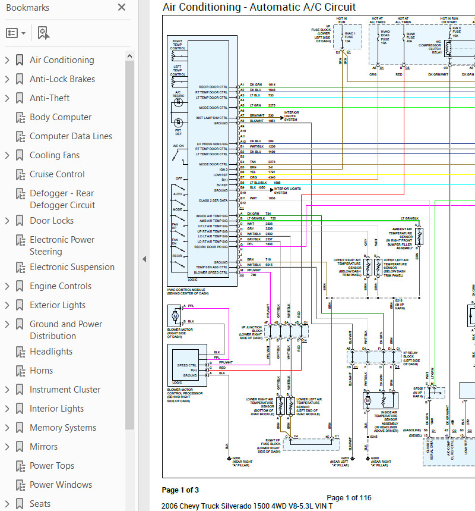Click the 'Page 1 of 116' text
475x511 pixels.
point(349,498)
